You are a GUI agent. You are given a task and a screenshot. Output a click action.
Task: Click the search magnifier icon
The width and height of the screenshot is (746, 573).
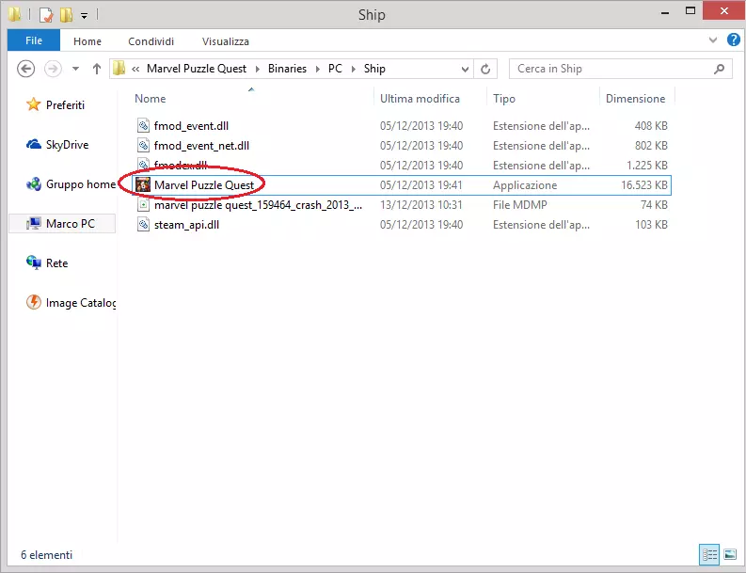point(719,69)
